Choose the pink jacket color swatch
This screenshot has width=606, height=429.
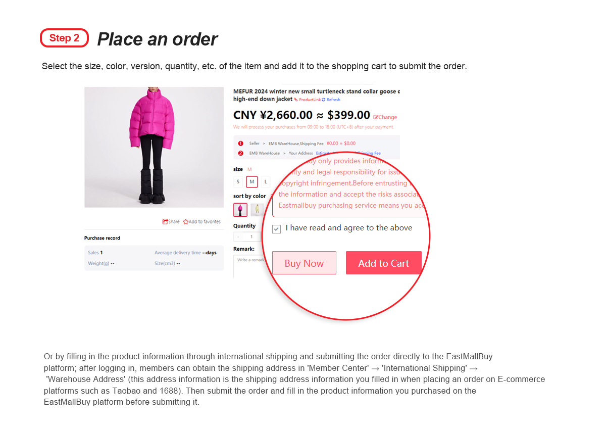tap(240, 209)
